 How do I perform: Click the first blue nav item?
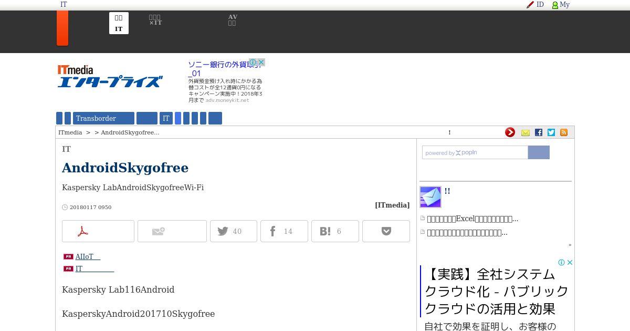point(59,118)
